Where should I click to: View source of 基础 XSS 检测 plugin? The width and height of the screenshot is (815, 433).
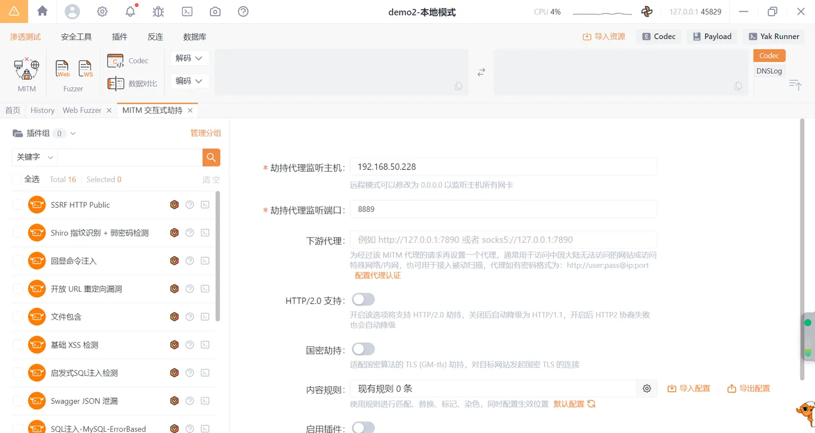[x=205, y=345]
